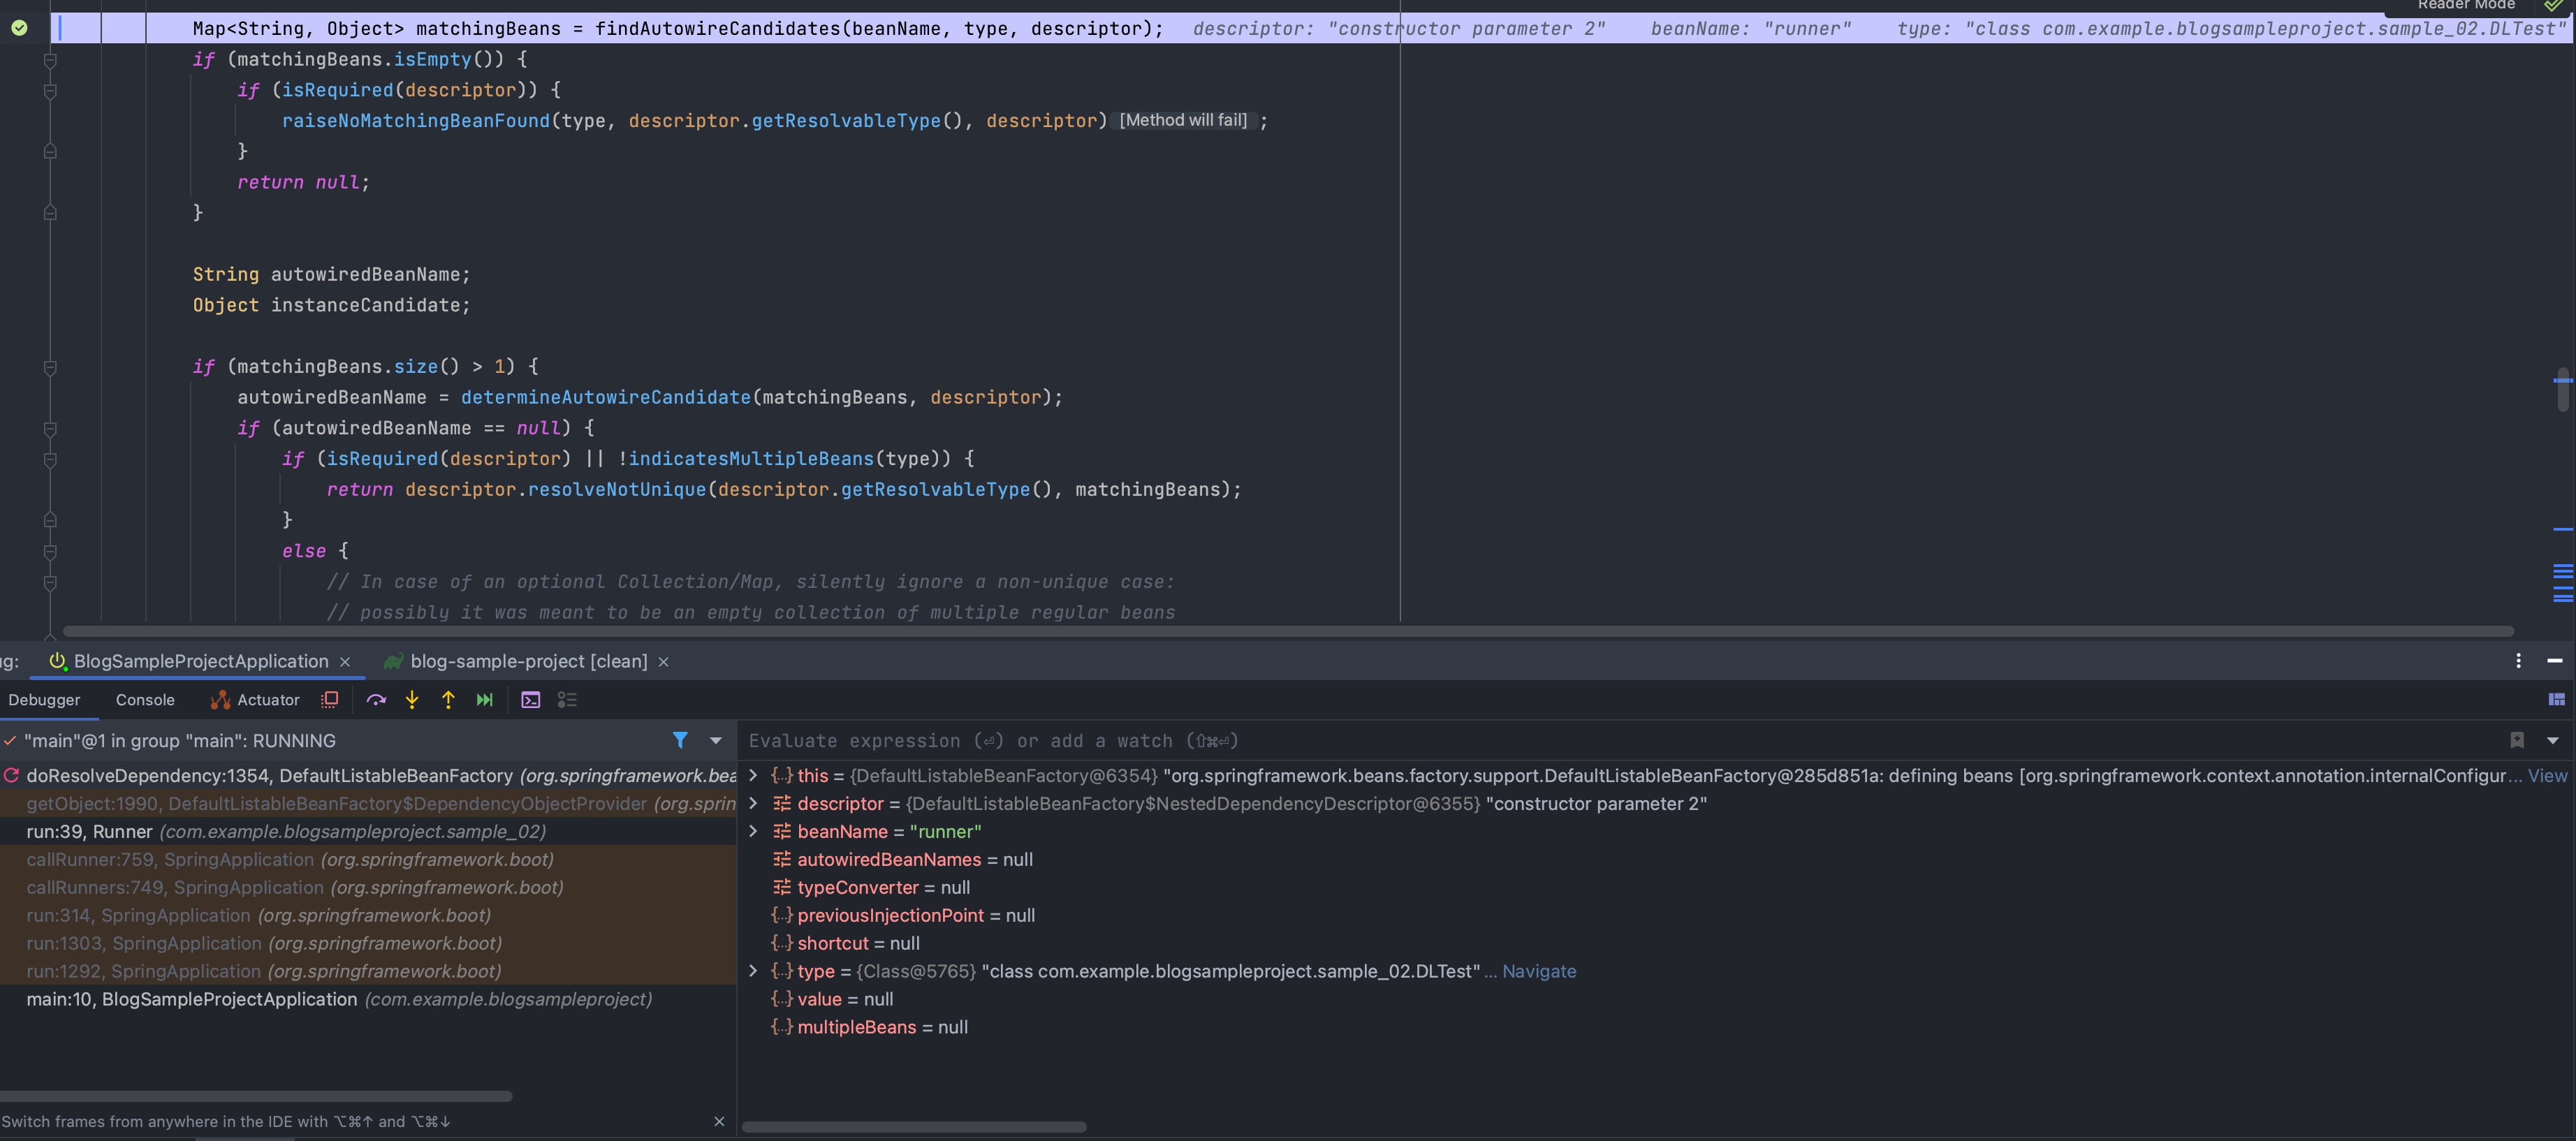Open the thread selector dropdown arrow
The height and width of the screenshot is (1141, 2576).
(x=716, y=741)
